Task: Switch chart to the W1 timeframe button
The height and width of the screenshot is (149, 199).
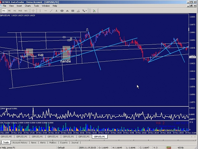Action: coord(26,11)
